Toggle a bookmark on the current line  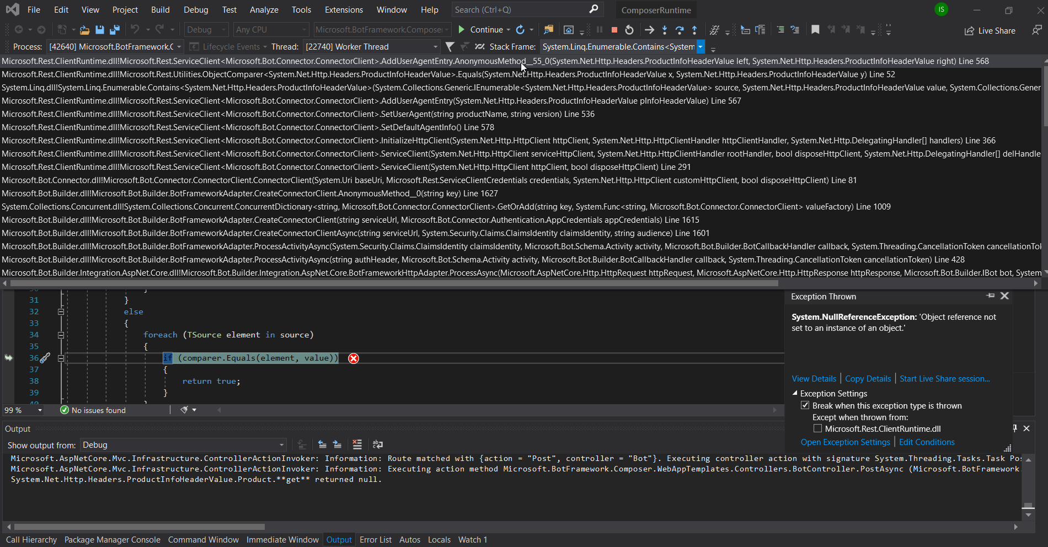tap(816, 30)
